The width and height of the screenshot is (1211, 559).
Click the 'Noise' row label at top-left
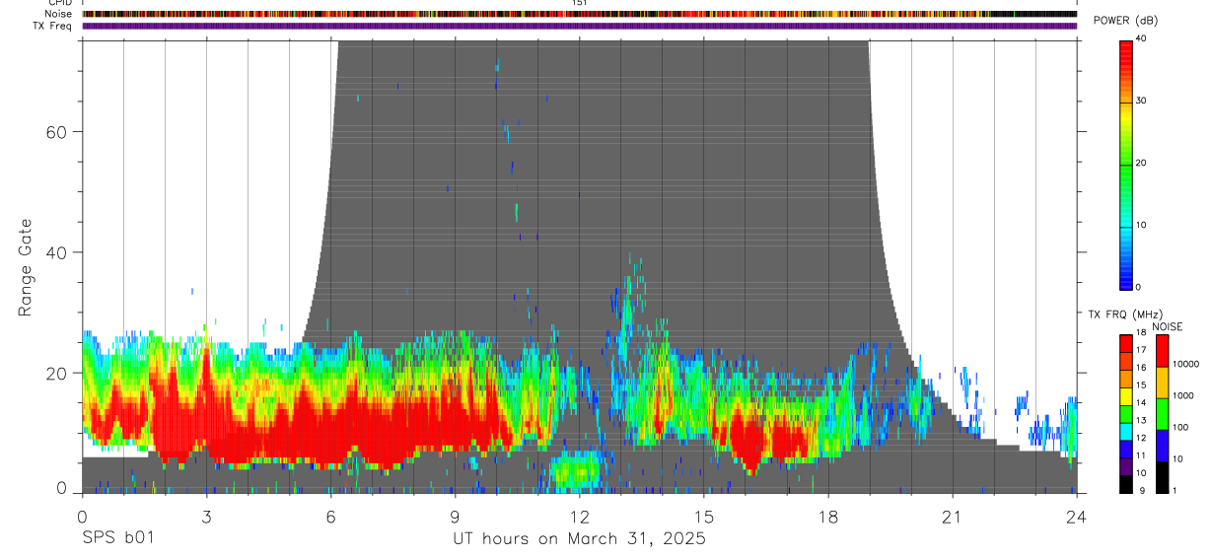59,14
